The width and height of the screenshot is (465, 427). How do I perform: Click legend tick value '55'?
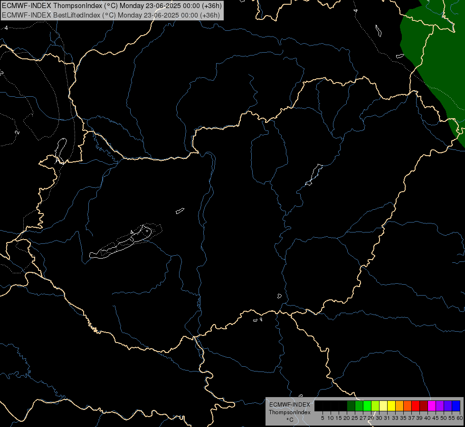click(x=452, y=418)
